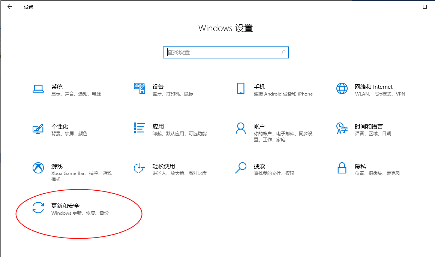Viewport: 435px width, 257px height.
Task: Open the Devices icon
Action: point(139,88)
